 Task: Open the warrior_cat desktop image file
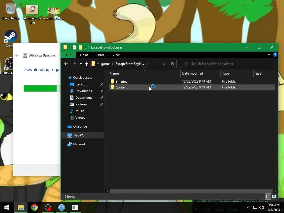54,14
